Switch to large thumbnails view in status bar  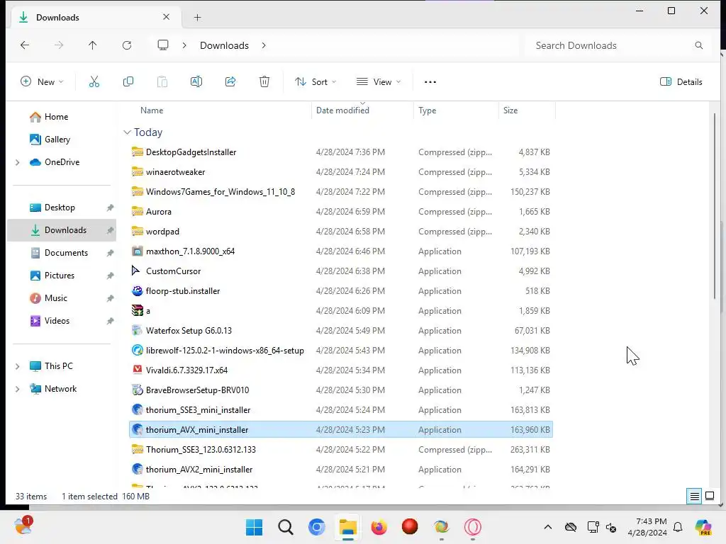[x=710, y=497]
